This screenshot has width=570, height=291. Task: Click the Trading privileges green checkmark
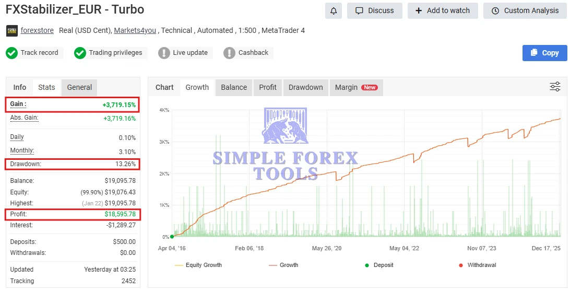pos(80,53)
